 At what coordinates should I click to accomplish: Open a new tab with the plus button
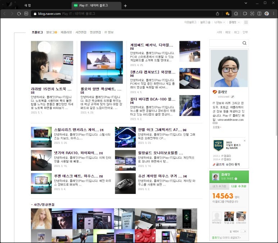click(126, 6)
